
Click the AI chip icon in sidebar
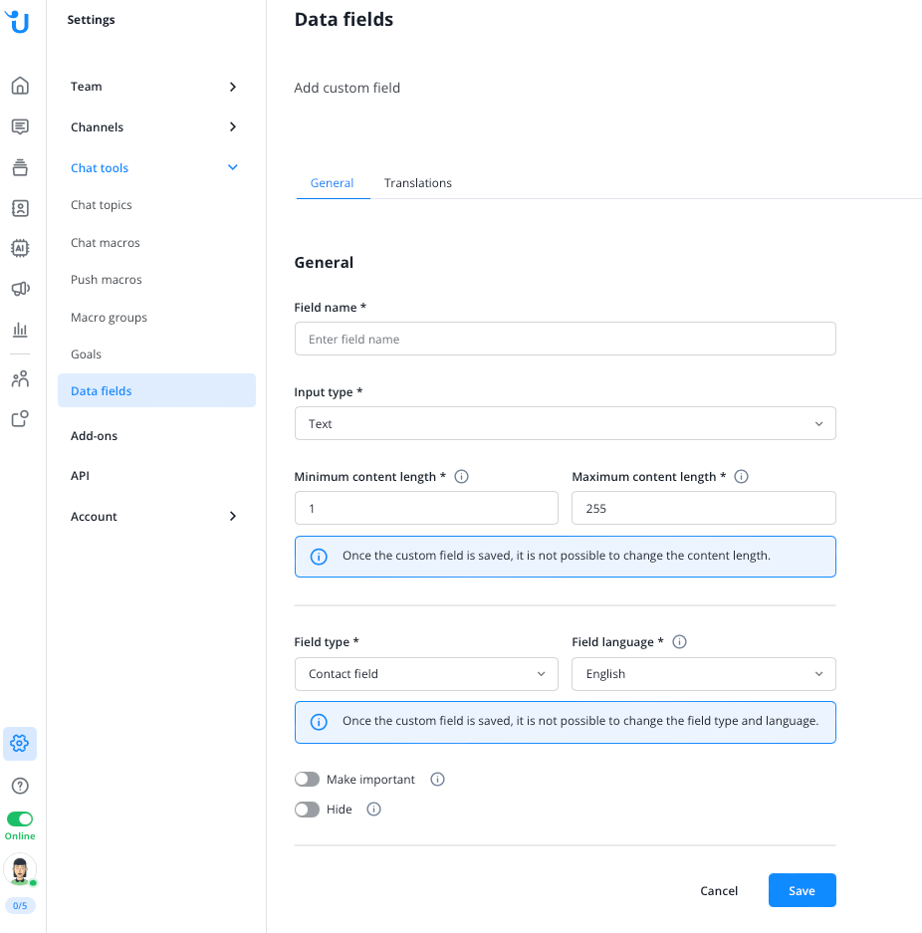click(20, 248)
